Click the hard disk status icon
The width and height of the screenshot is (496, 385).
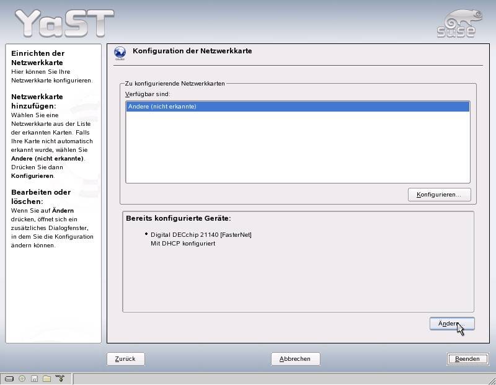[x=9, y=378]
